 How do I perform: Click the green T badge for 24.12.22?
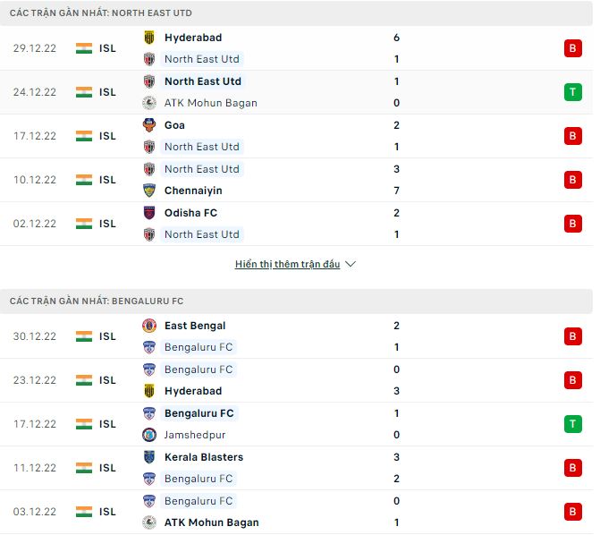(x=572, y=92)
